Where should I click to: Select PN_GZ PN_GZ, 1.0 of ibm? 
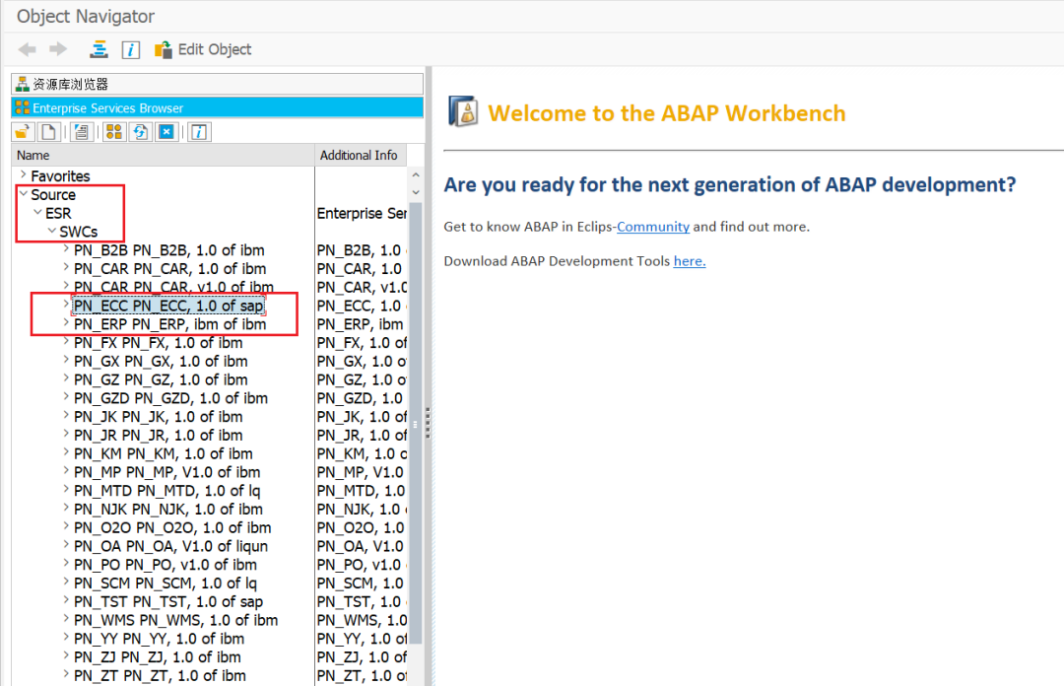(x=161, y=379)
